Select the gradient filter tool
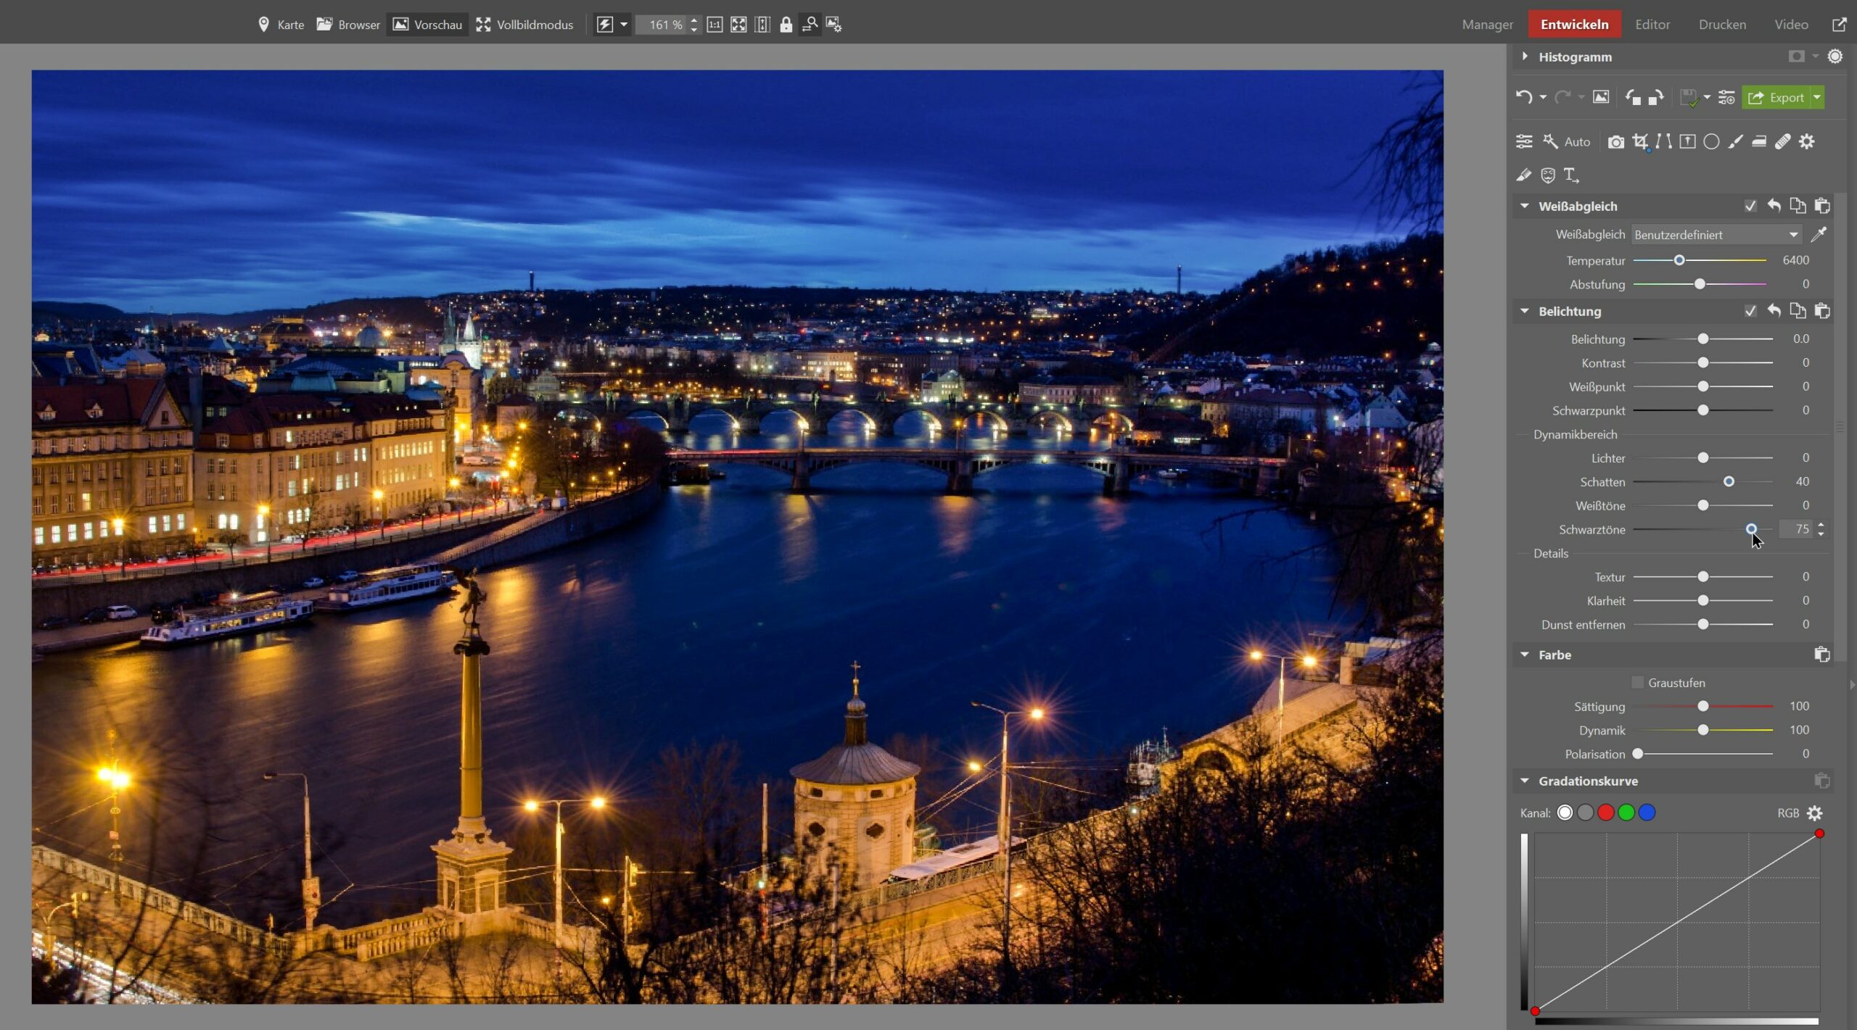Image resolution: width=1857 pixels, height=1030 pixels. click(1688, 141)
